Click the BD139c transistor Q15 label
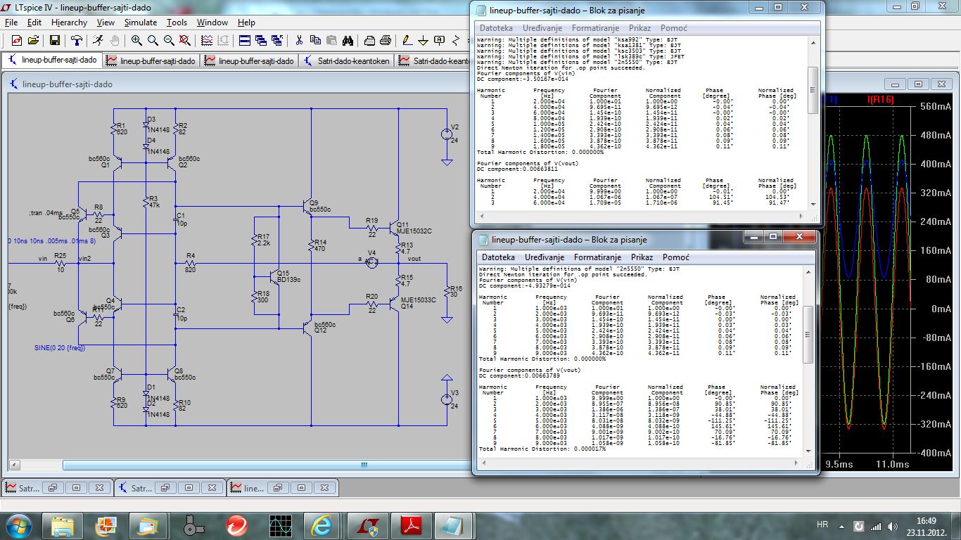The height and width of the screenshot is (540, 961). tap(289, 279)
